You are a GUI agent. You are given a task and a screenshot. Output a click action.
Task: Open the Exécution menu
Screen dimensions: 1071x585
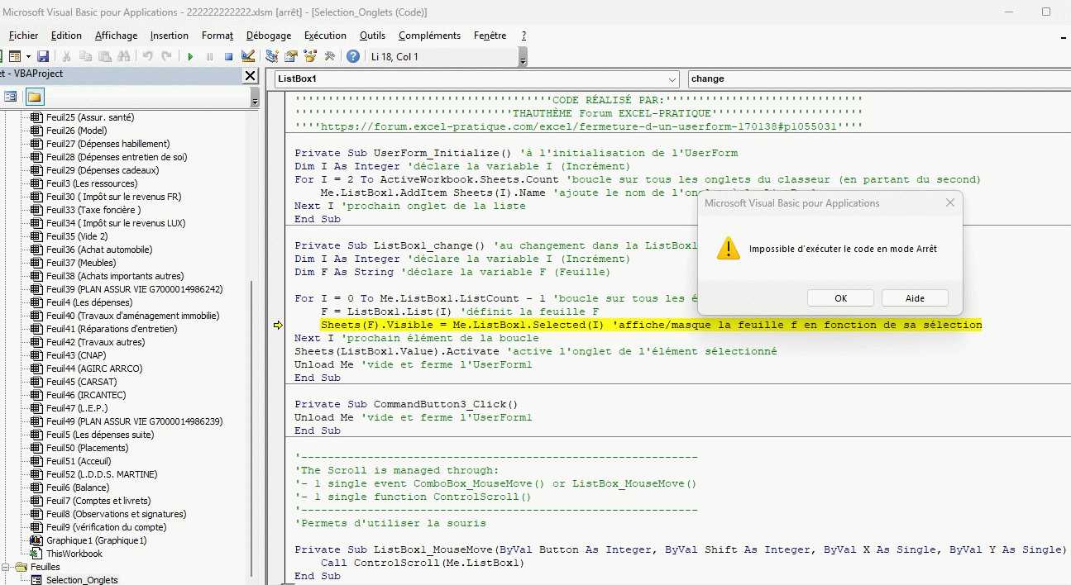(325, 36)
